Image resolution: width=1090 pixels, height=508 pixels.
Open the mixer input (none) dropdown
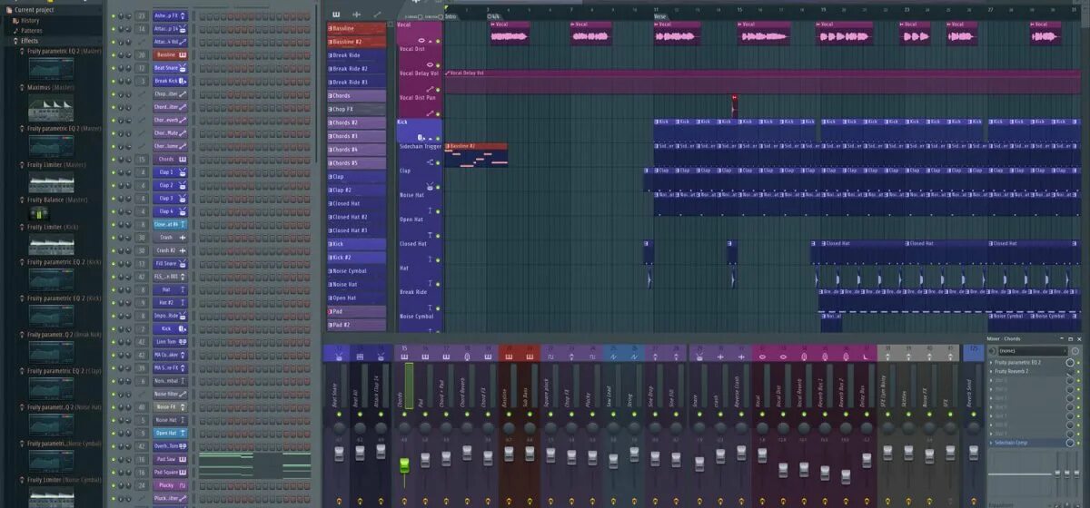click(x=1031, y=351)
